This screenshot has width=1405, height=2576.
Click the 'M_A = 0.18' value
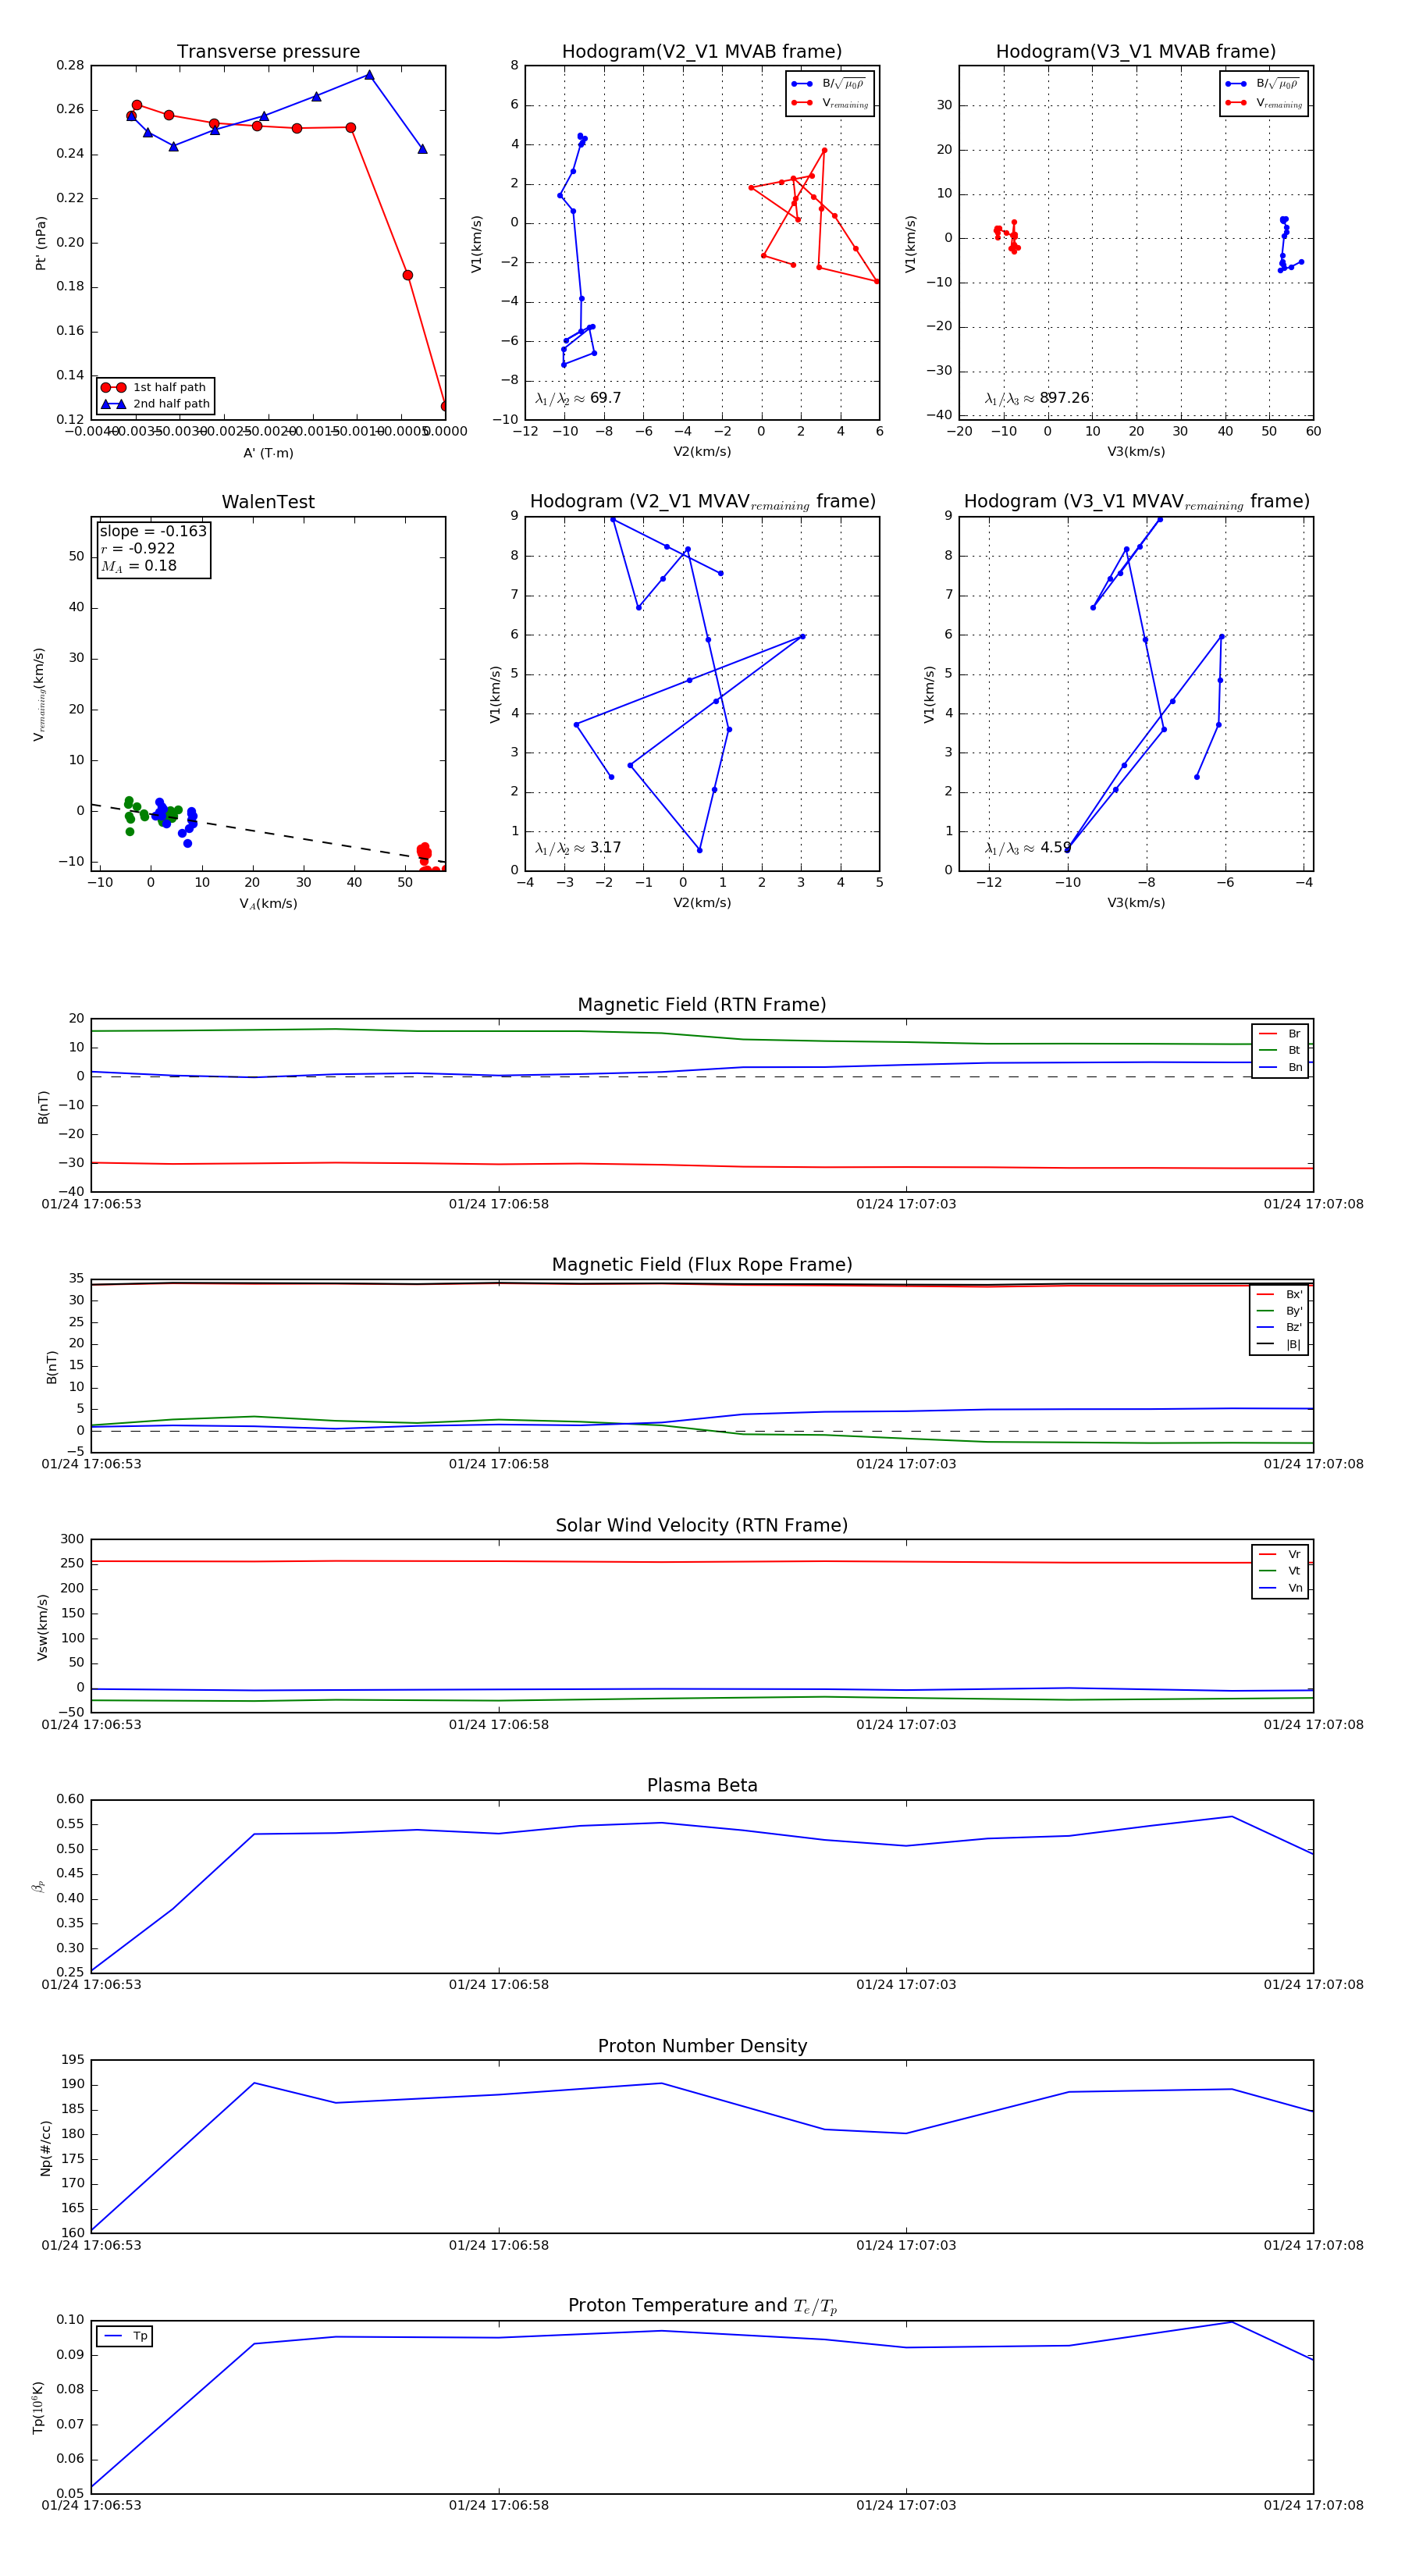point(139,566)
